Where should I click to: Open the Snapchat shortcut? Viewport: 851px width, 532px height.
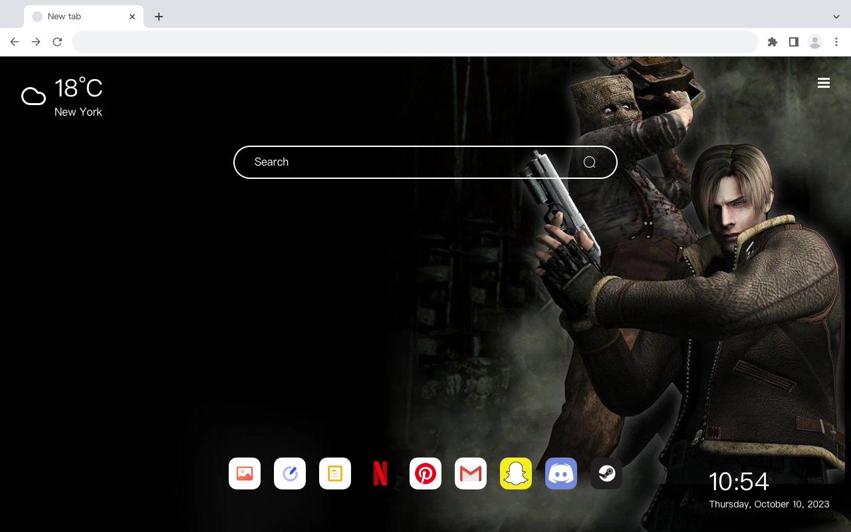point(516,473)
